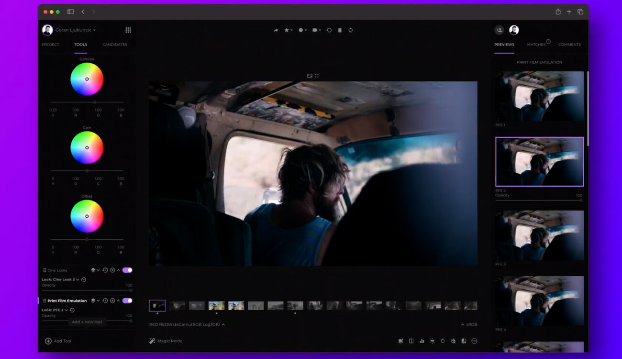
Task: Click the rotate icon in bottom toolbar
Action: coord(443,341)
